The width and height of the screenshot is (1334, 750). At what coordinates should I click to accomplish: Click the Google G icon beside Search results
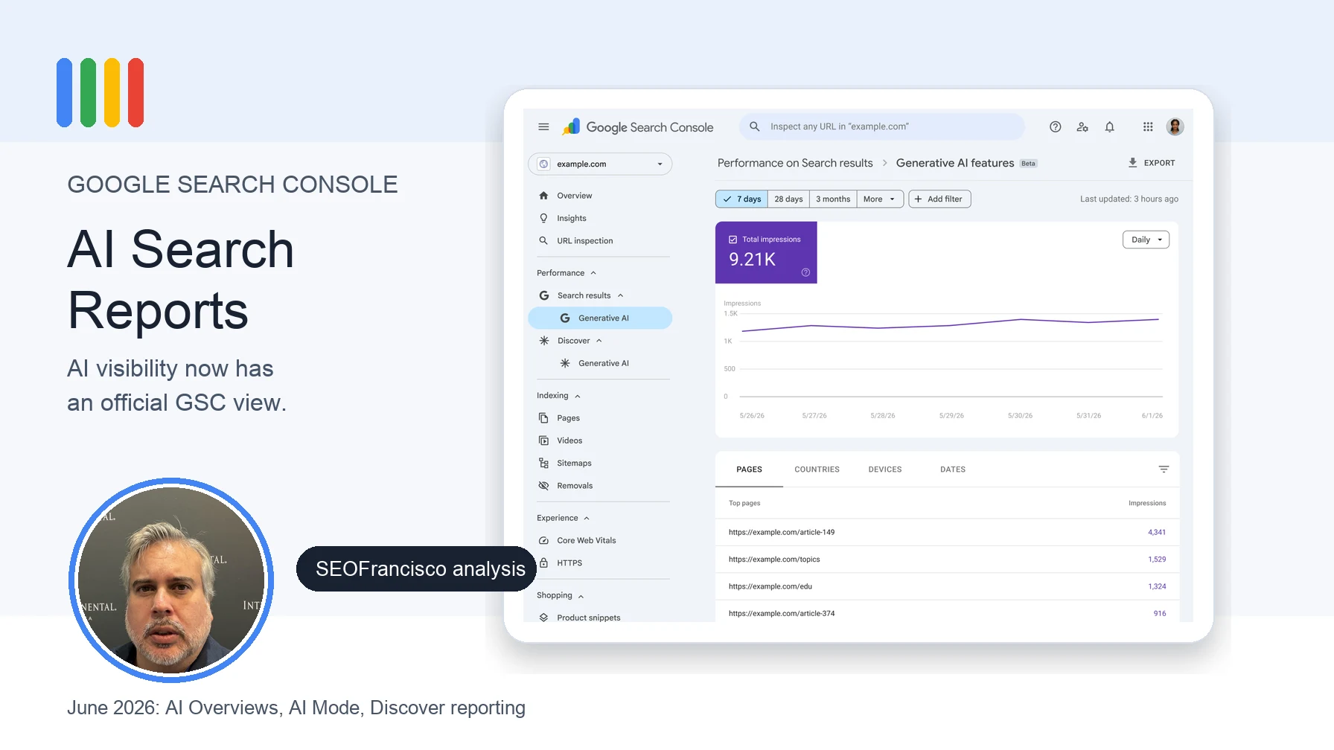tap(544, 295)
